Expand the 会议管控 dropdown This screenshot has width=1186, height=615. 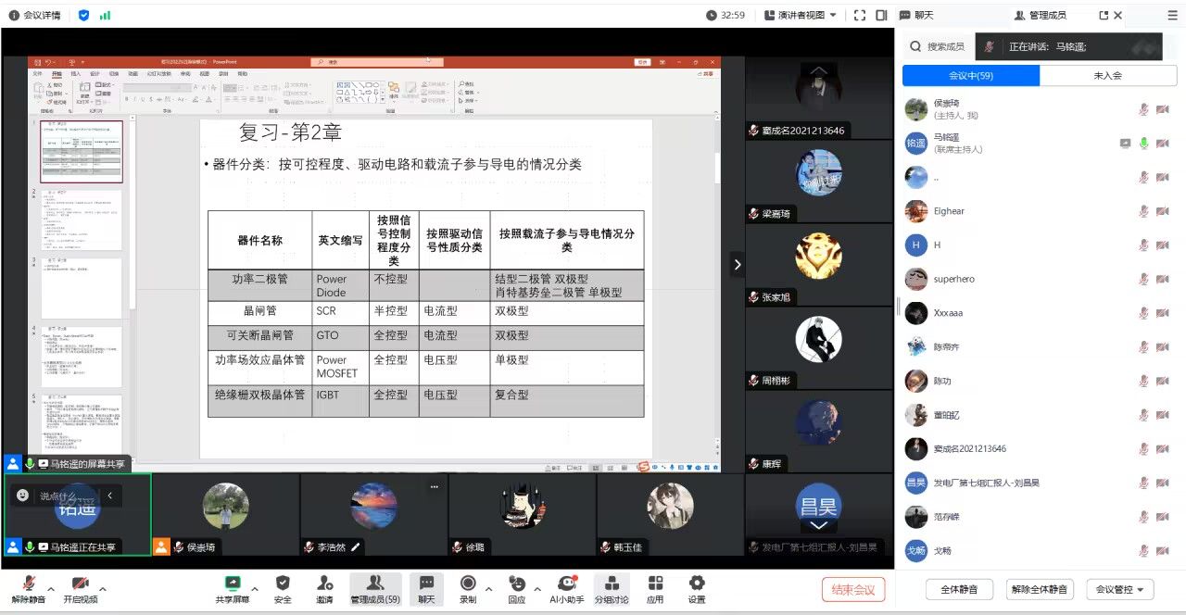coord(1119,589)
